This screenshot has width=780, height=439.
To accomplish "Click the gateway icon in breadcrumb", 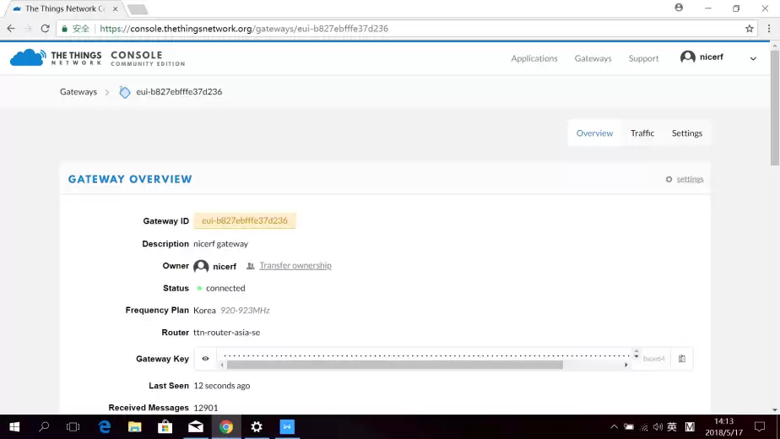I will click(125, 92).
